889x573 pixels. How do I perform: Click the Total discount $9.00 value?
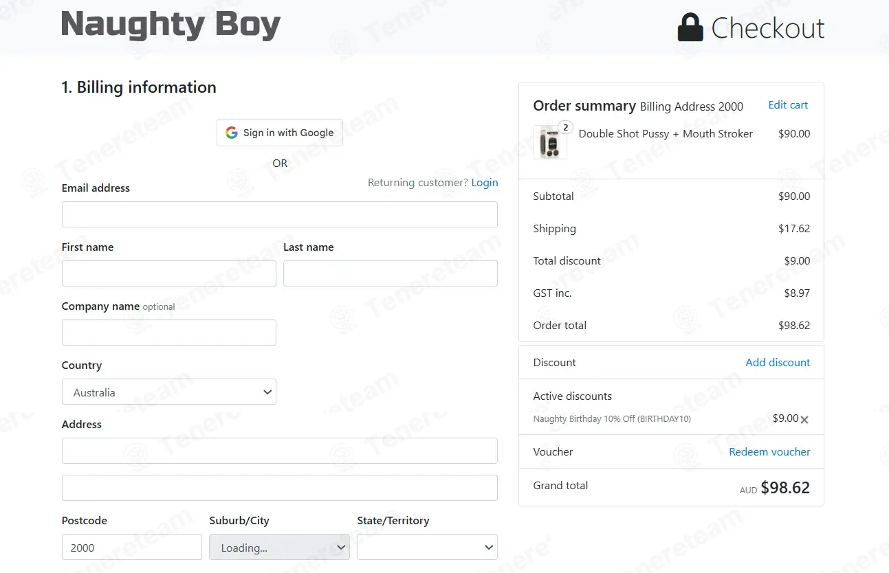(x=797, y=261)
